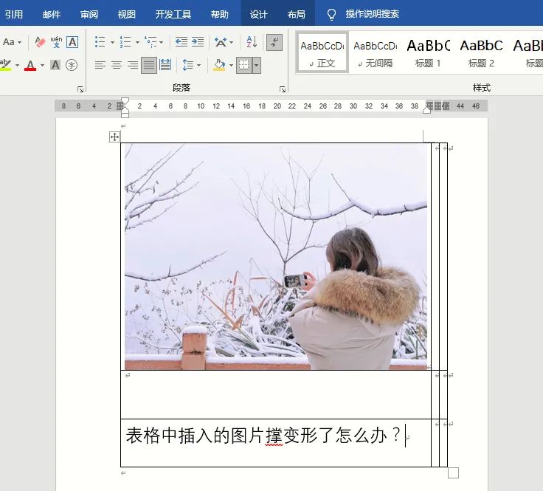Apply multilevel list formatting
Image resolution: width=543 pixels, height=491 pixels.
pos(151,42)
